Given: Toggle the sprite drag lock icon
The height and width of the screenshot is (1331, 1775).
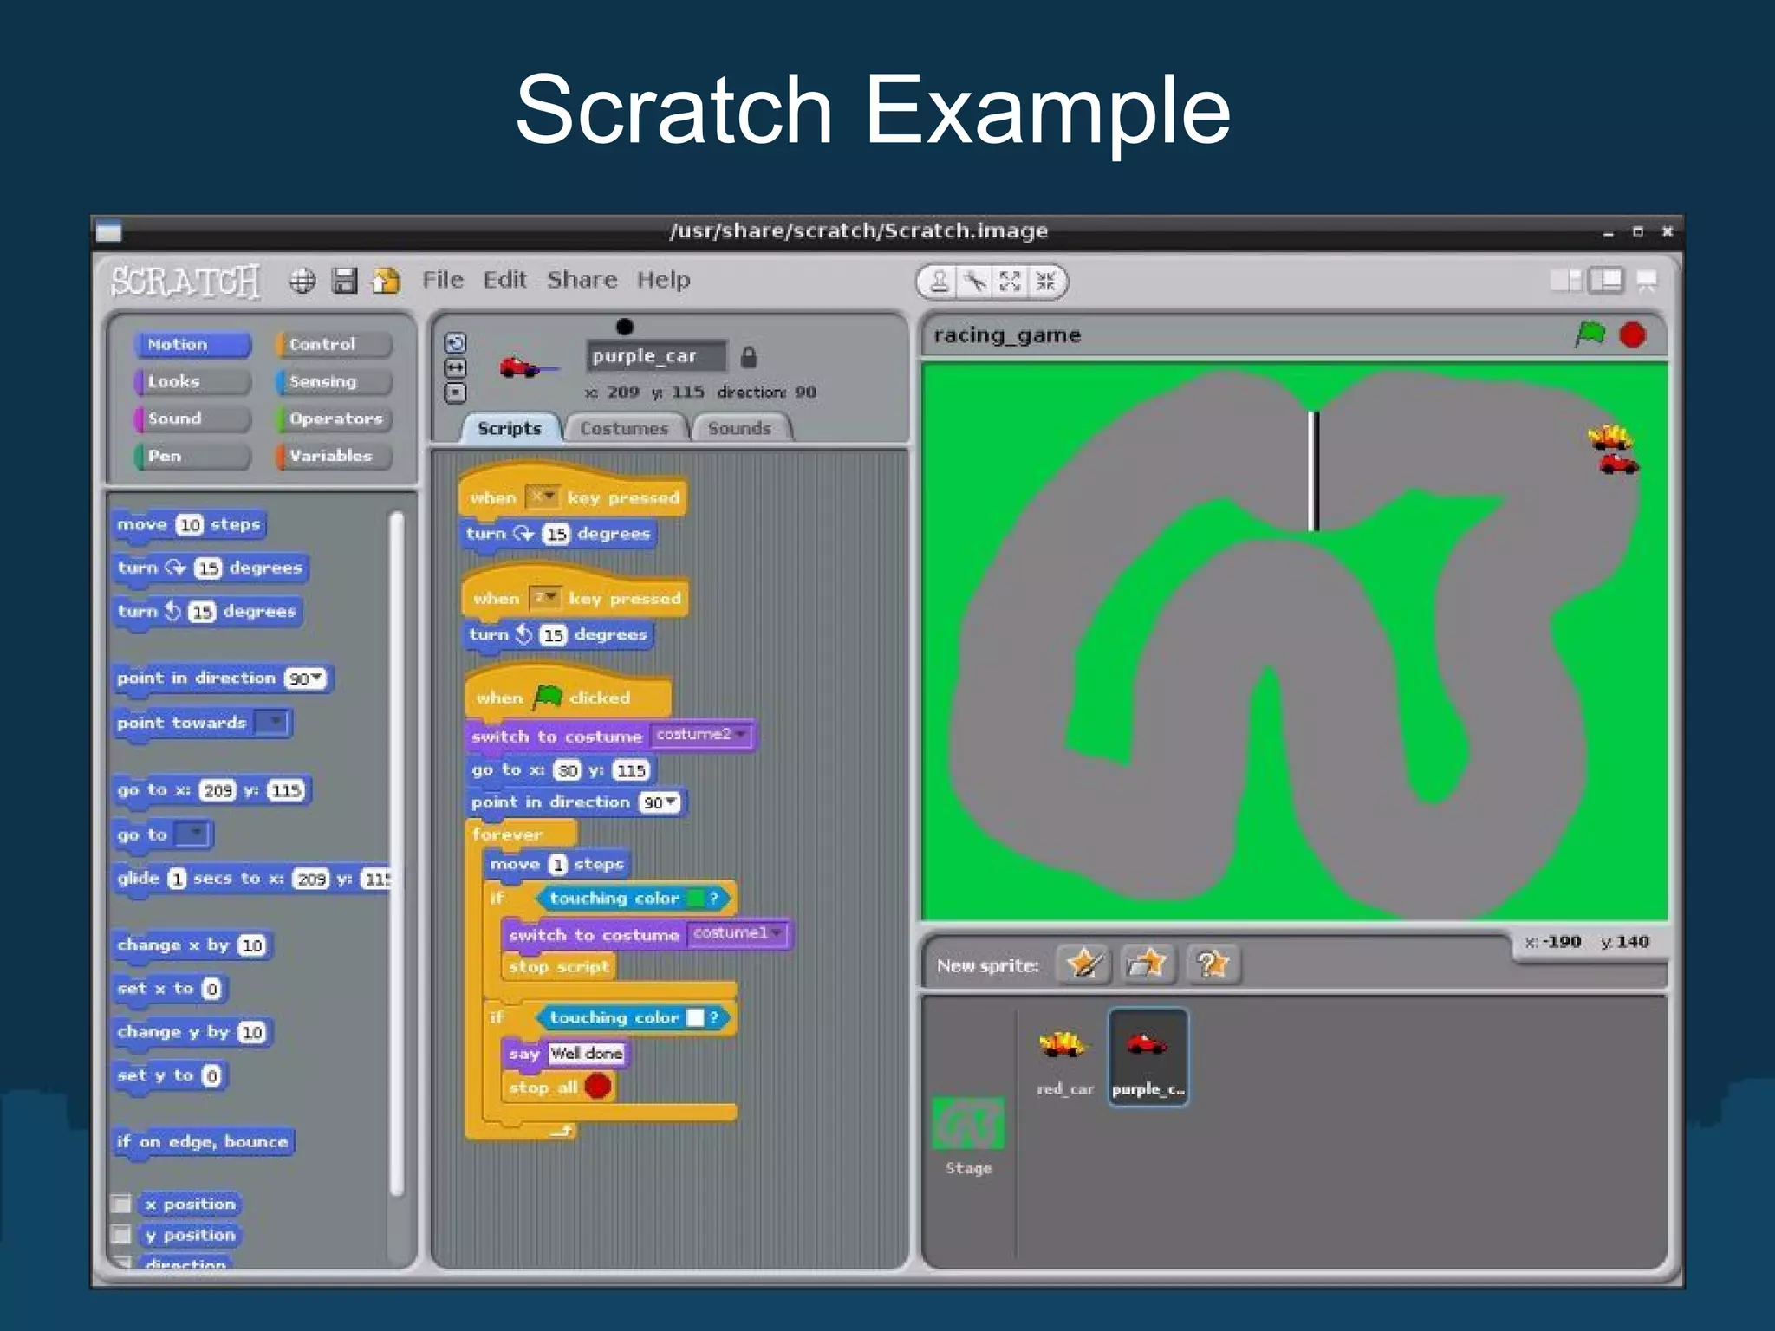Looking at the screenshot, I should (x=749, y=357).
